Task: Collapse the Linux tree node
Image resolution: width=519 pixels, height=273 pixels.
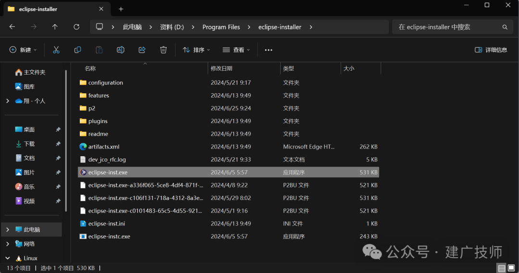Action: [x=8, y=258]
